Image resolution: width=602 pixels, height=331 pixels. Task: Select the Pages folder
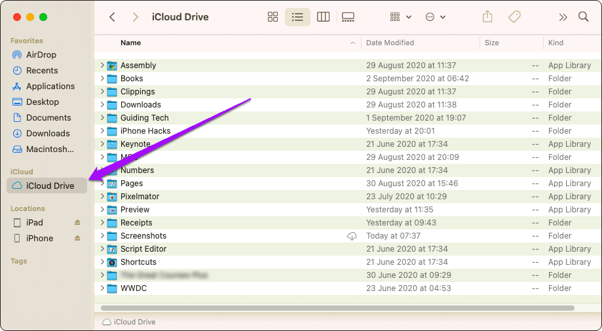(348, 183)
